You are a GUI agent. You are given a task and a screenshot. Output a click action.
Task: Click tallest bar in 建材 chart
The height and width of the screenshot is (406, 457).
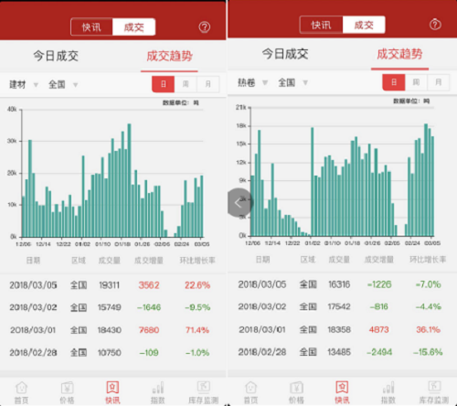click(x=129, y=180)
